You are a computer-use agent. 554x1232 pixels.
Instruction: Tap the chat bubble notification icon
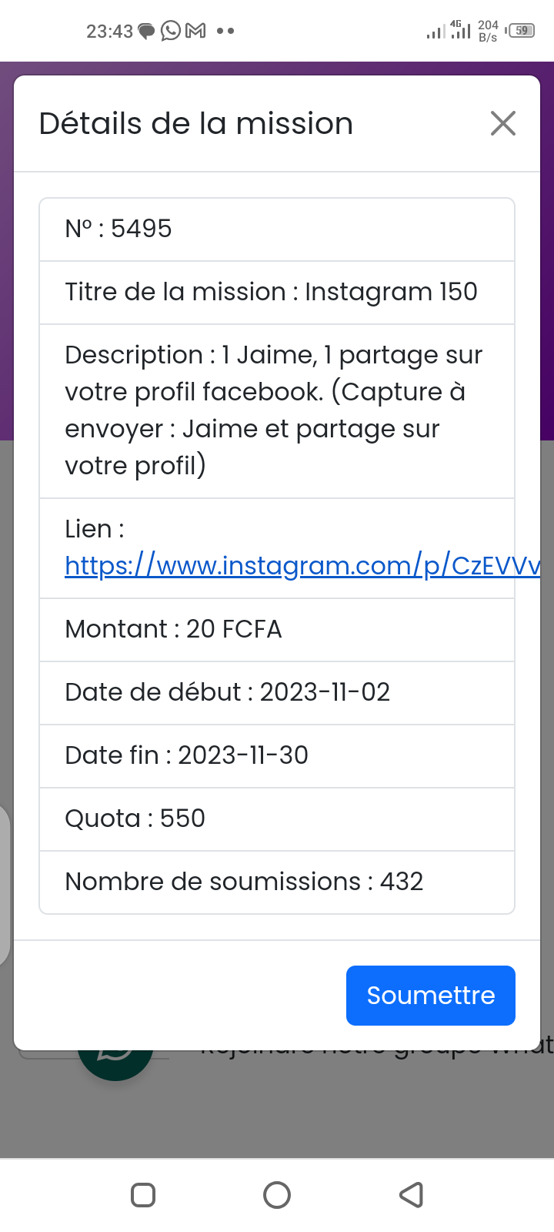point(146,32)
